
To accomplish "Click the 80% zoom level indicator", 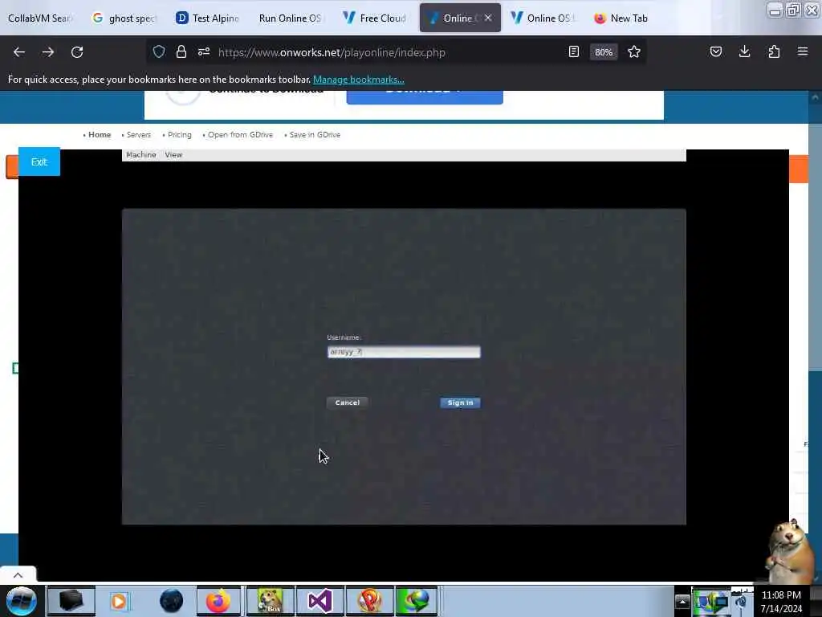I will click(604, 52).
